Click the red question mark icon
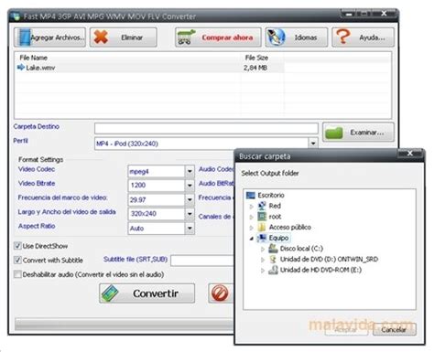 pyautogui.click(x=343, y=37)
